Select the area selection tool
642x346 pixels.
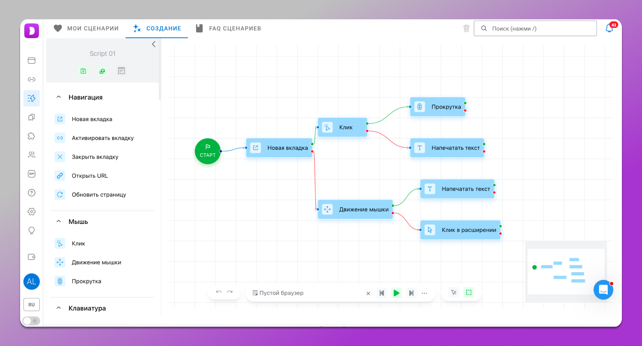[x=469, y=293]
